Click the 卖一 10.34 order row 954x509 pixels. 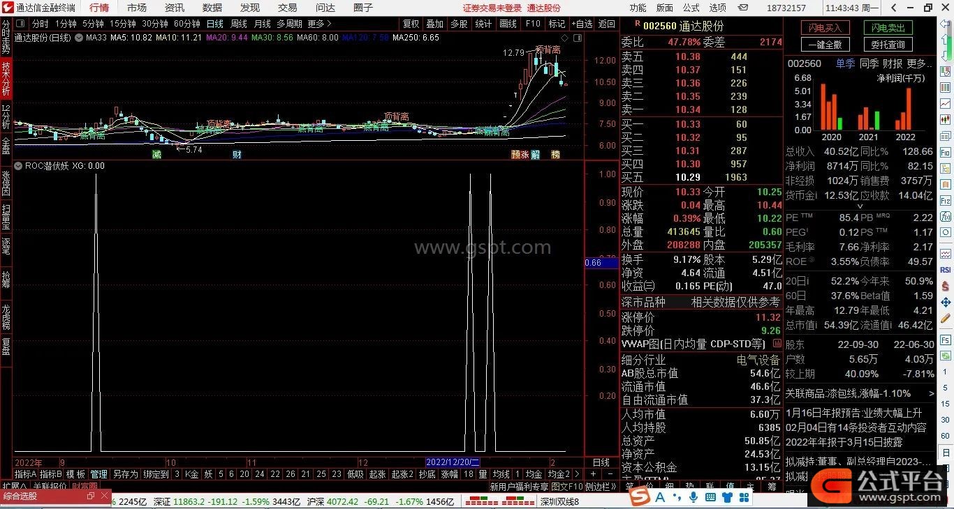701,109
